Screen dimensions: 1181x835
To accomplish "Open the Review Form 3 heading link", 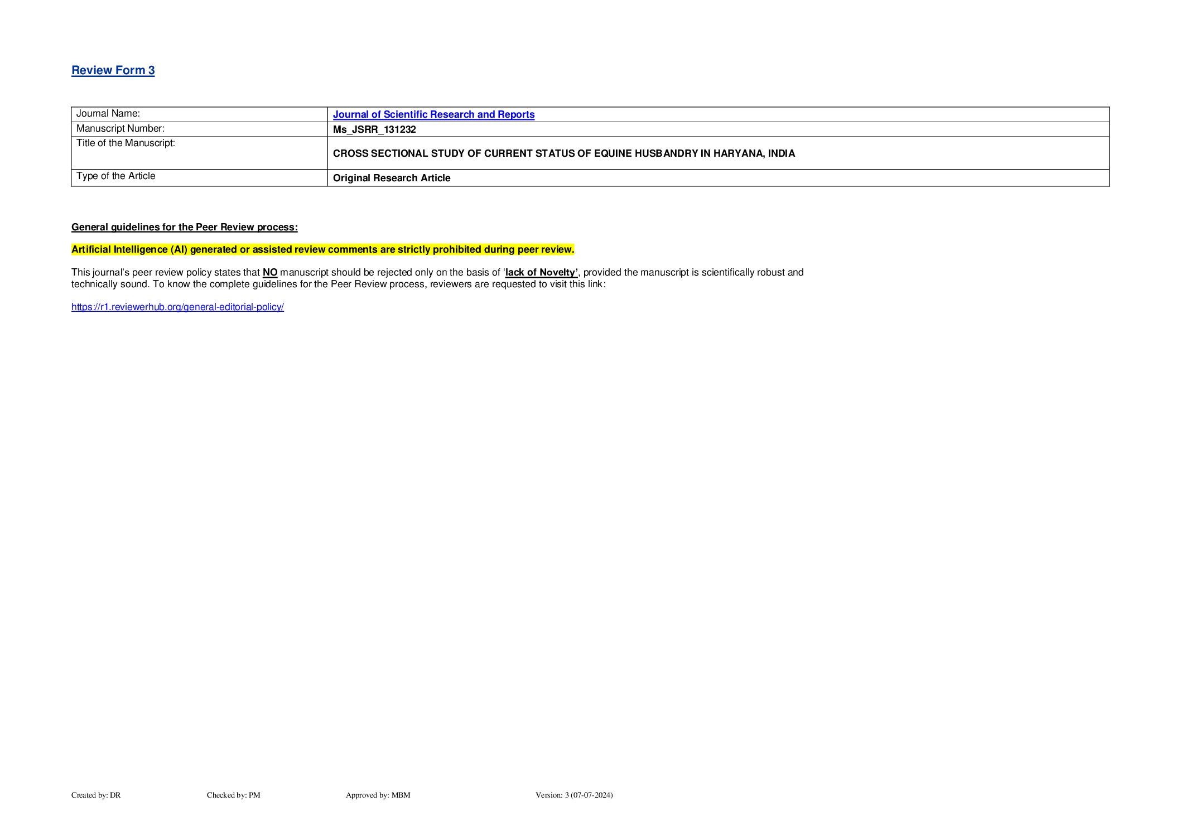I will point(113,70).
